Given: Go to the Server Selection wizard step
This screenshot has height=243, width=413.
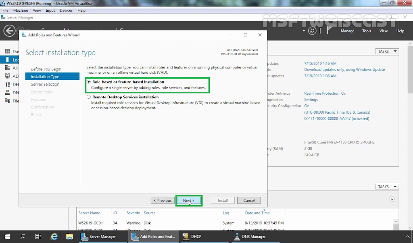Looking at the screenshot, I should click(x=45, y=84).
